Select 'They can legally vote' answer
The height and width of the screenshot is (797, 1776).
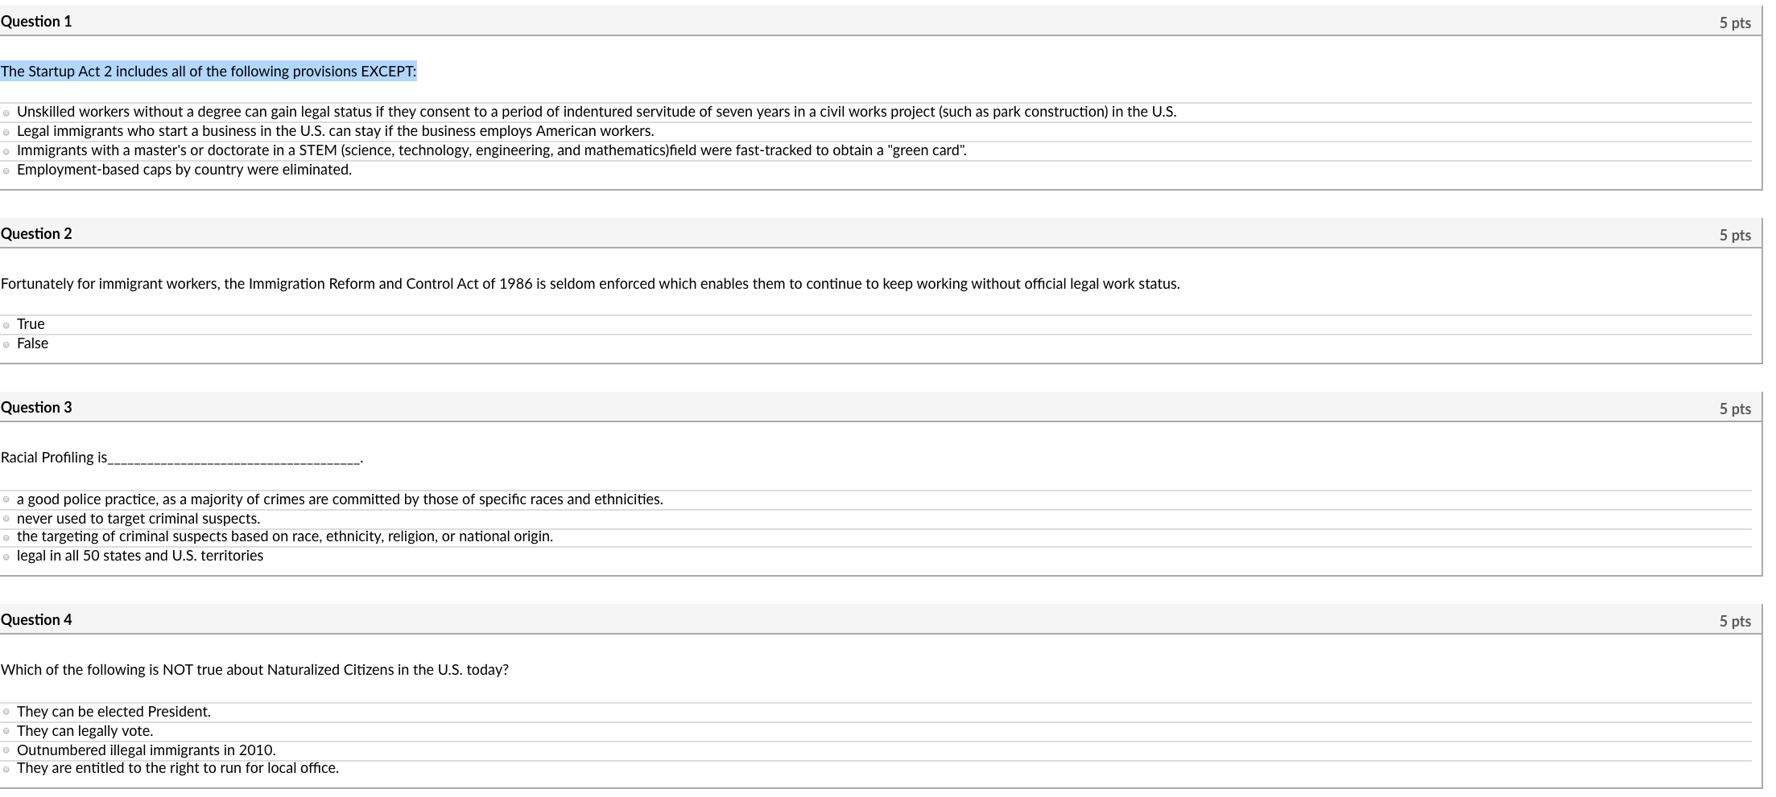(x=6, y=731)
